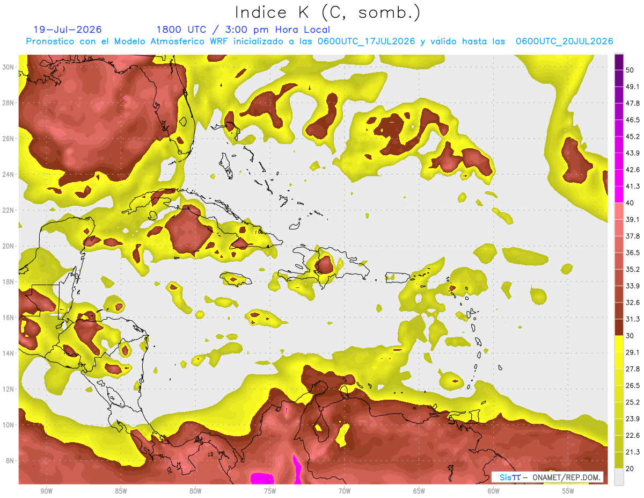
Task: Click the "30N" latitude label
Action: pos(8,67)
